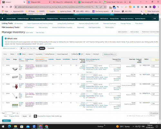Bookmark this page with the star icon
The height and width of the screenshot is (129, 161).
(x=105, y=7)
